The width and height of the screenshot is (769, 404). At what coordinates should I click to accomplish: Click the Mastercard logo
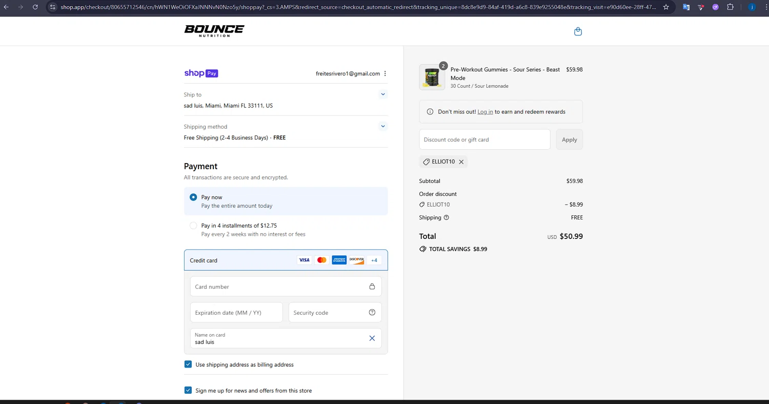321,260
